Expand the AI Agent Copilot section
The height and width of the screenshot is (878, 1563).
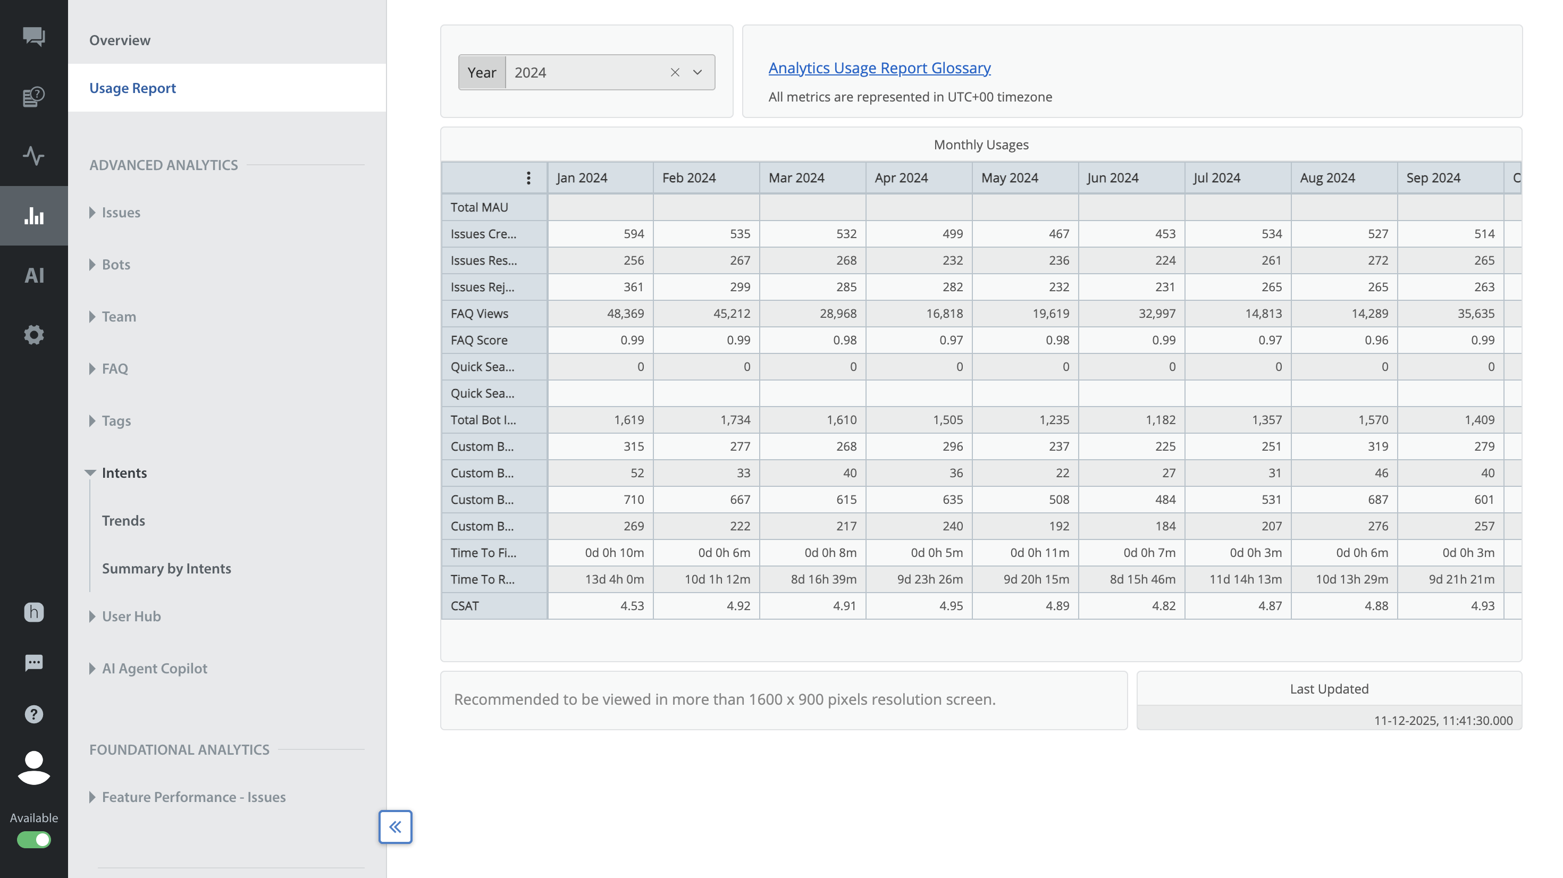[154, 668]
